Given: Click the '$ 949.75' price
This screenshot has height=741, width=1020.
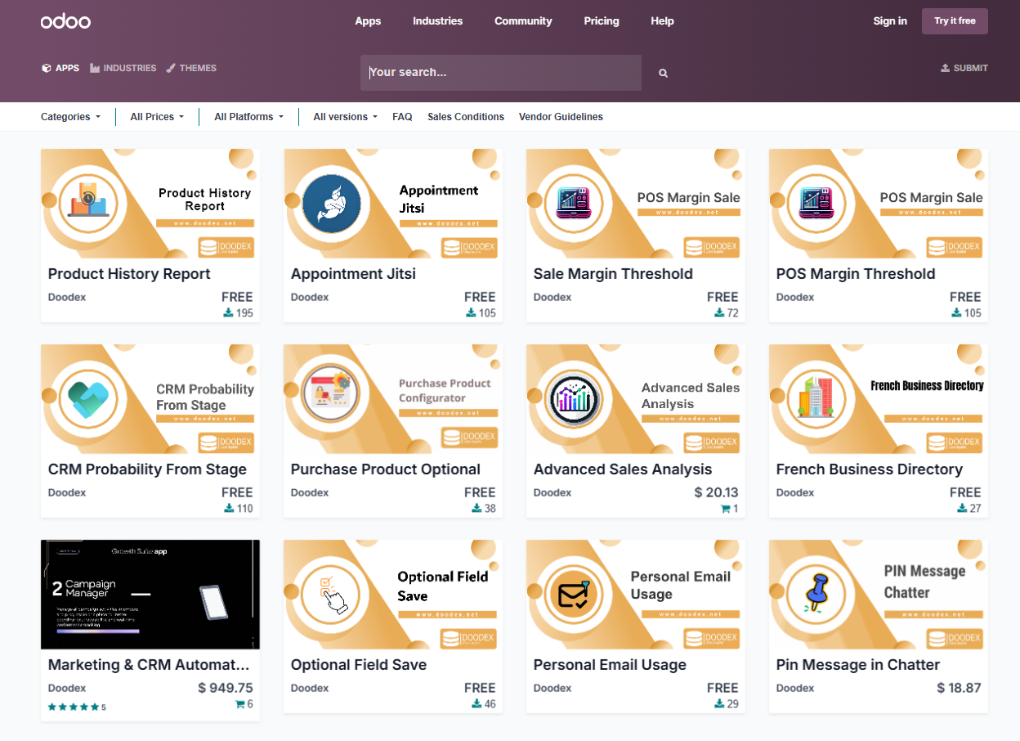Looking at the screenshot, I should point(226,688).
